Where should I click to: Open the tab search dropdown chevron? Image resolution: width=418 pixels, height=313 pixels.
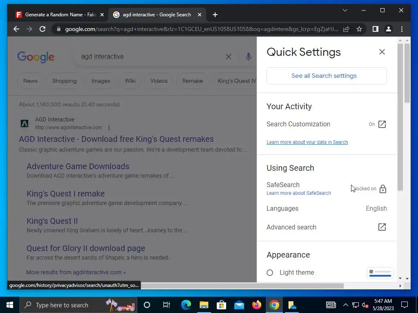(345, 10)
